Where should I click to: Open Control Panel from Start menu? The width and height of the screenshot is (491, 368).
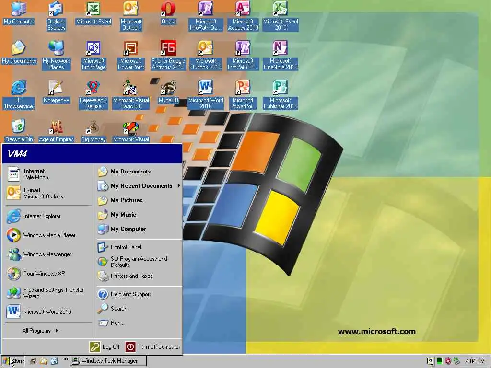tap(139, 247)
